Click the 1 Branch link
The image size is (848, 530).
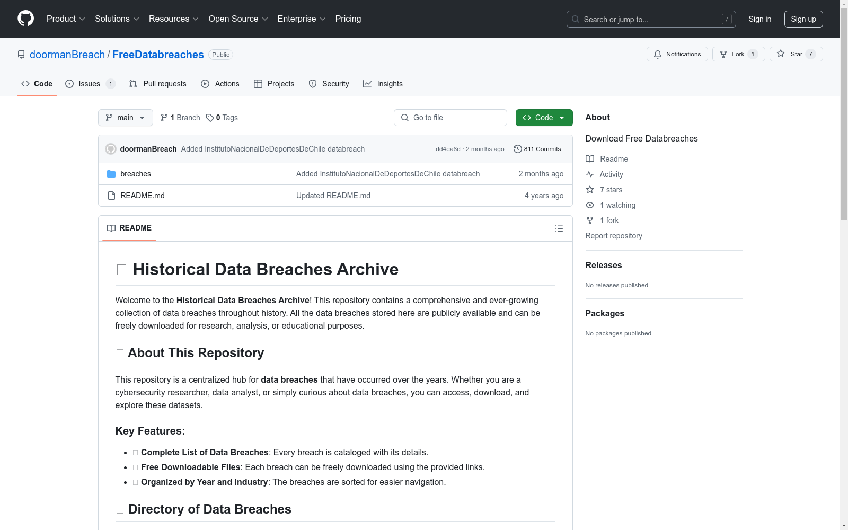click(180, 118)
